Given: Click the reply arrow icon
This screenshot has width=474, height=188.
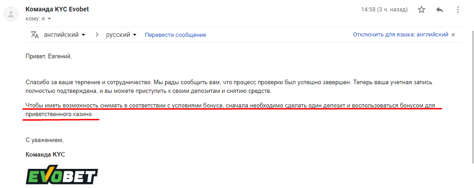Looking at the screenshot, I should 439,10.
